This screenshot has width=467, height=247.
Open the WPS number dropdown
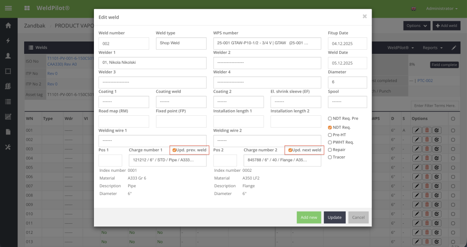coord(267,43)
